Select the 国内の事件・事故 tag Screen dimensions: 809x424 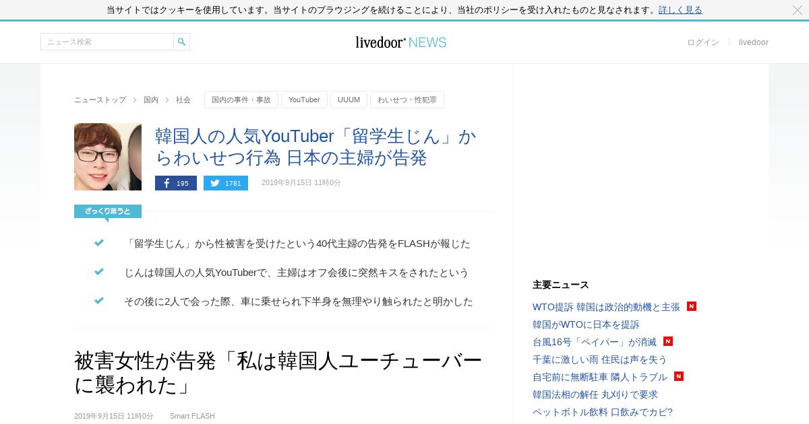click(x=241, y=100)
